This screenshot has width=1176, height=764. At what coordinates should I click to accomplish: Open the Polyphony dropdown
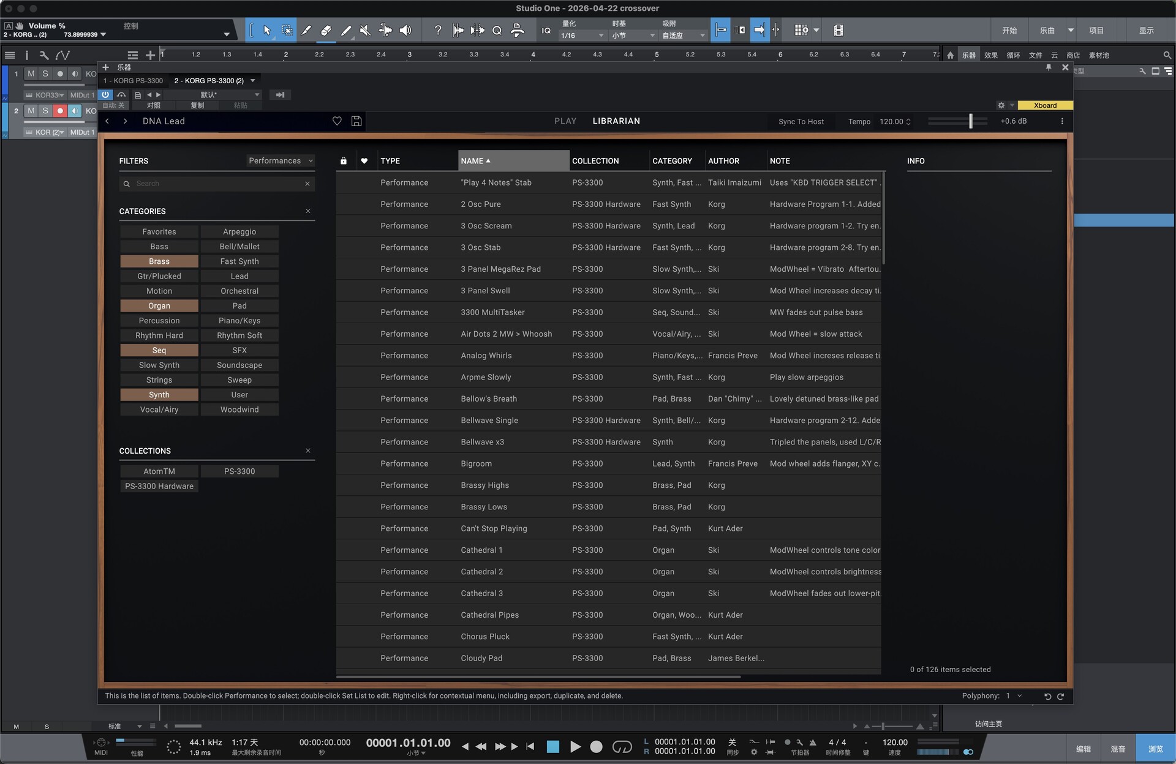click(1013, 696)
